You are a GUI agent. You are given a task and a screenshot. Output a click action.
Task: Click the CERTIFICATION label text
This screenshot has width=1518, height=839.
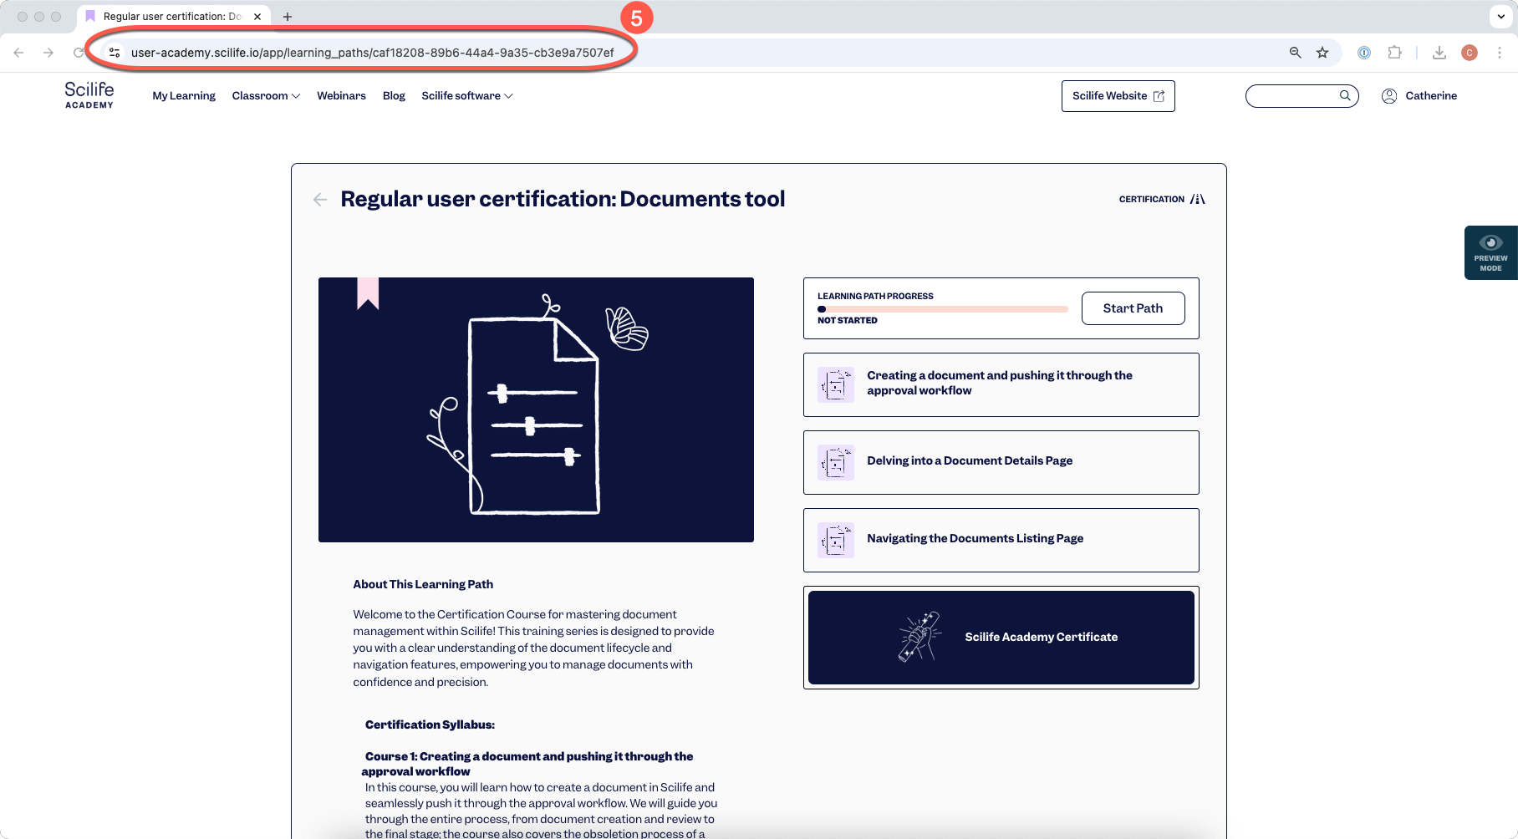1152,199
